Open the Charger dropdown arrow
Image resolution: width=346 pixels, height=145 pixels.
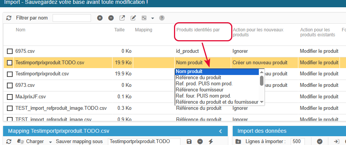[50, 142]
